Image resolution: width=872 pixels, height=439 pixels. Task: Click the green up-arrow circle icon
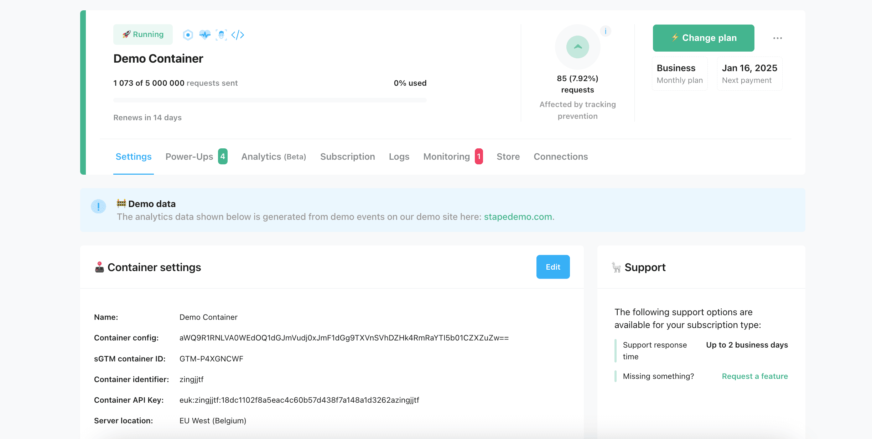[x=577, y=47]
